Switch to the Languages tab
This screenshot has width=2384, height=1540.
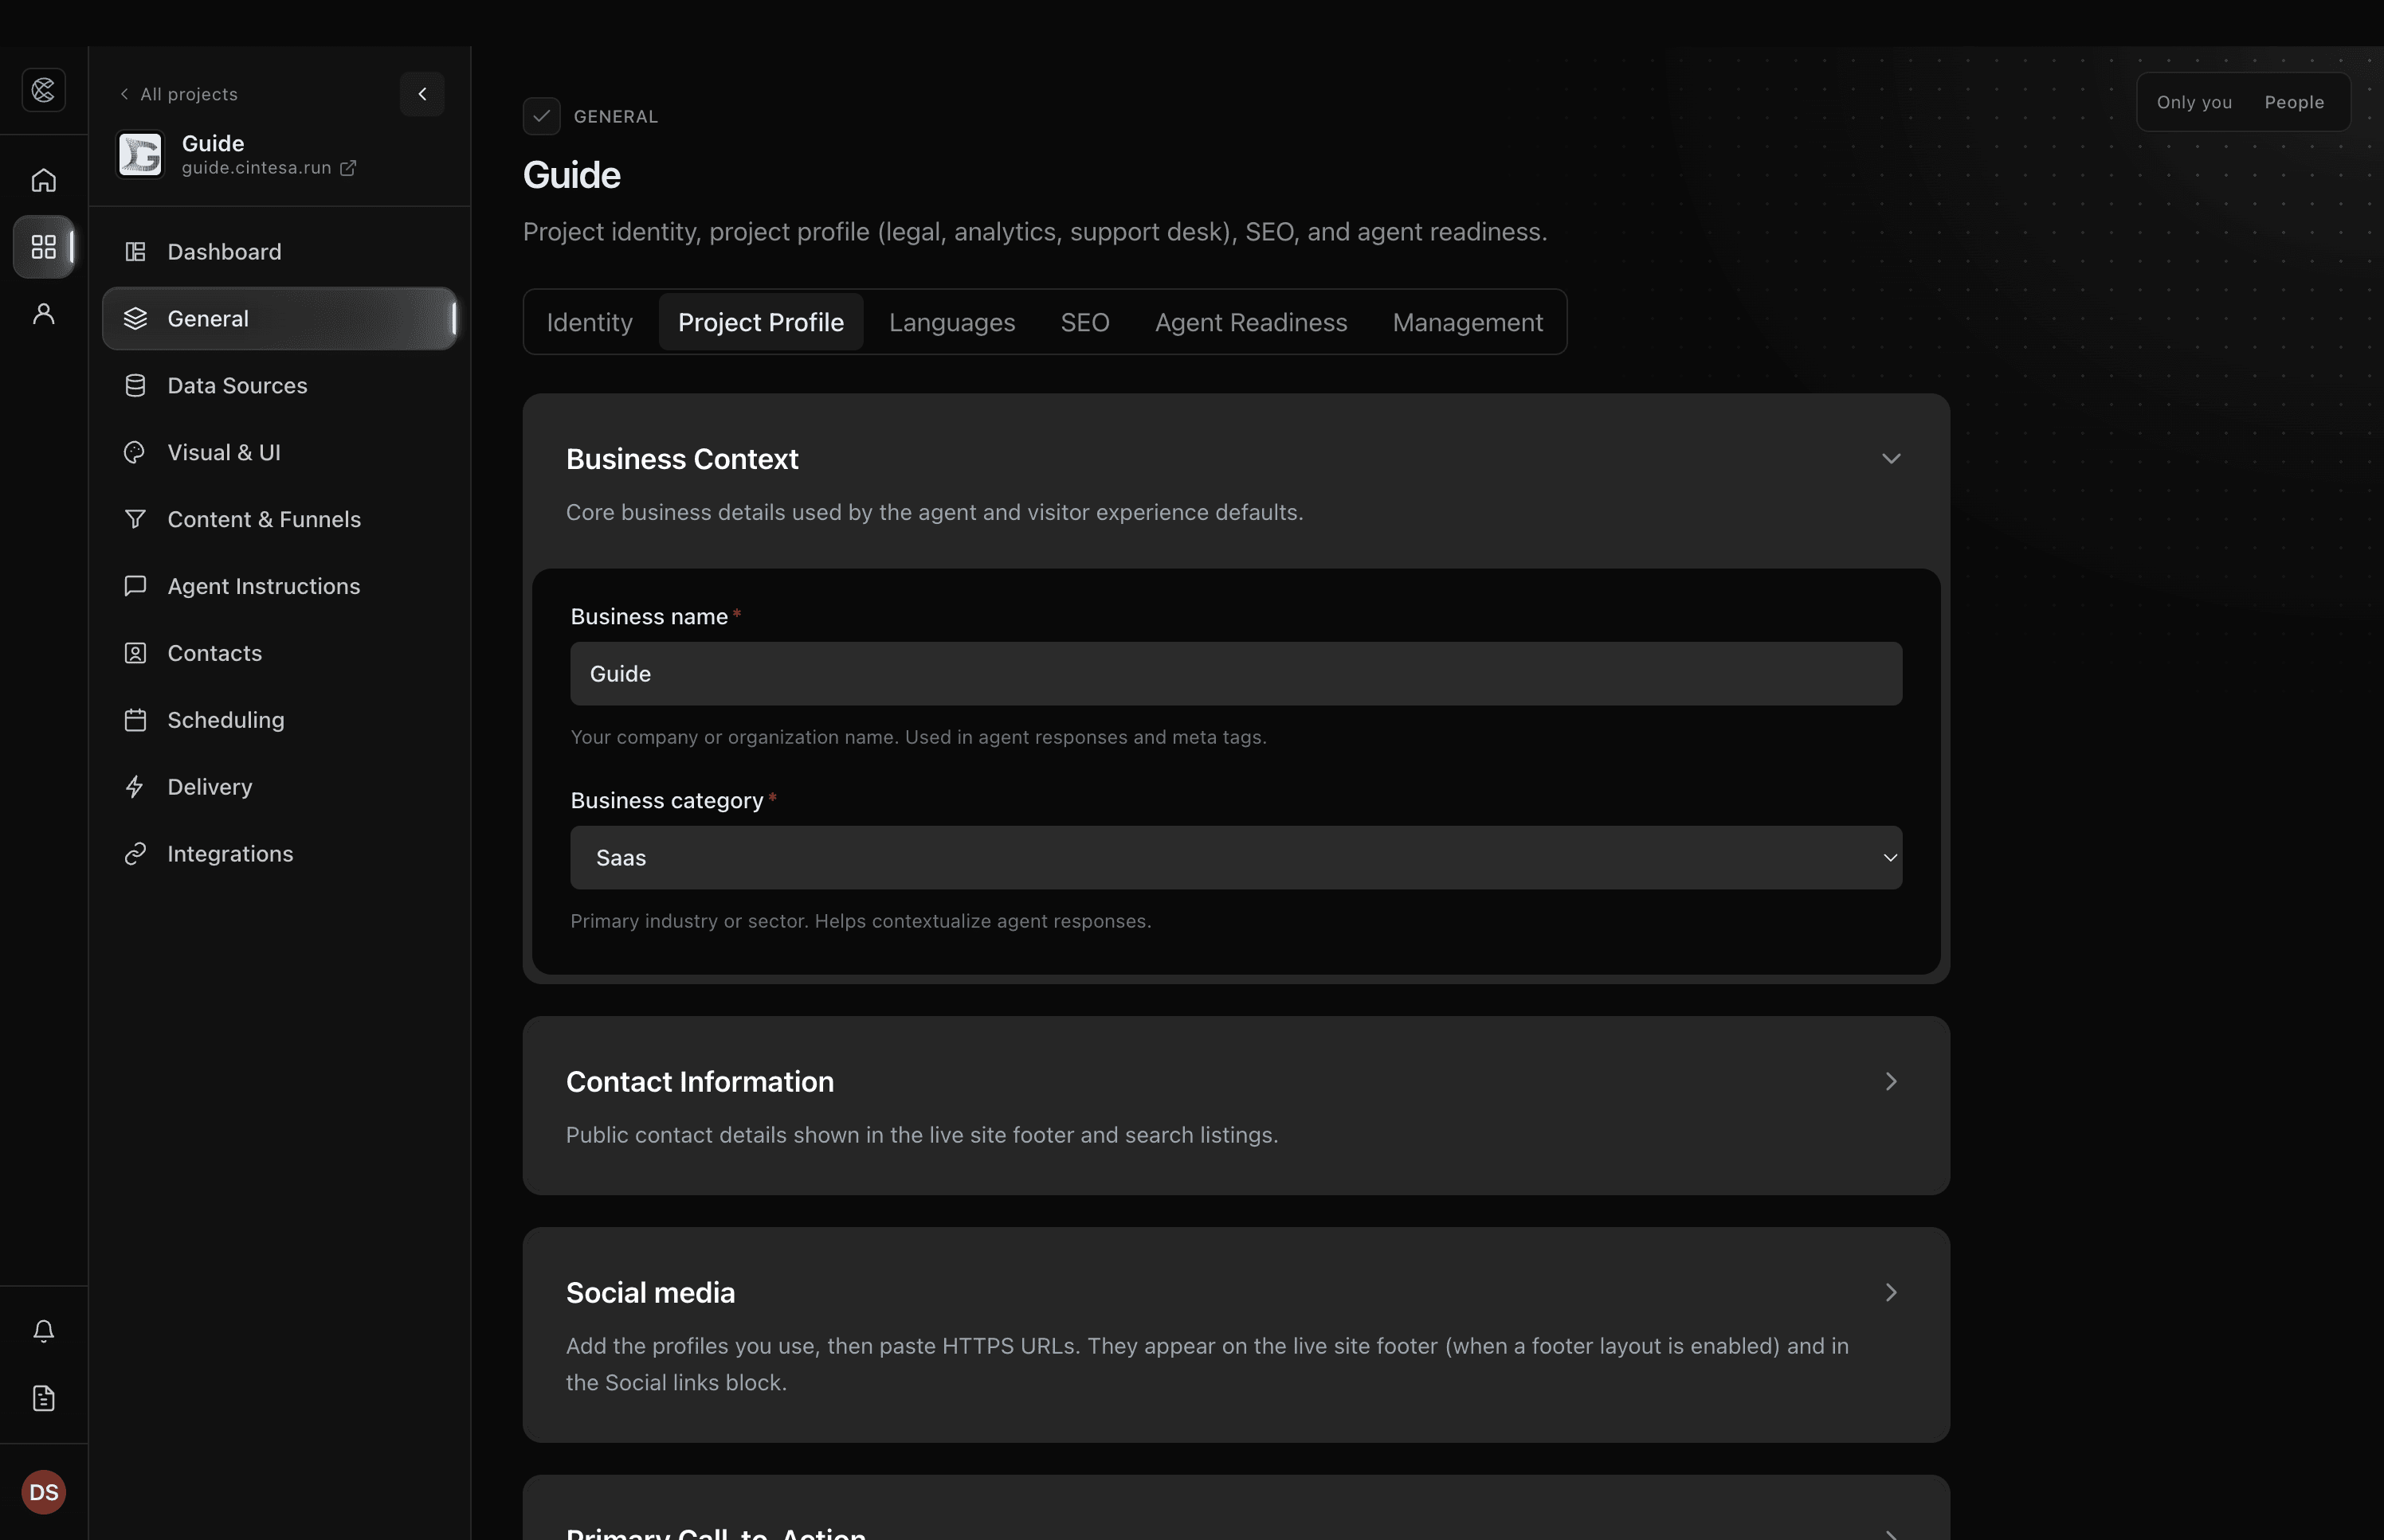tap(951, 322)
